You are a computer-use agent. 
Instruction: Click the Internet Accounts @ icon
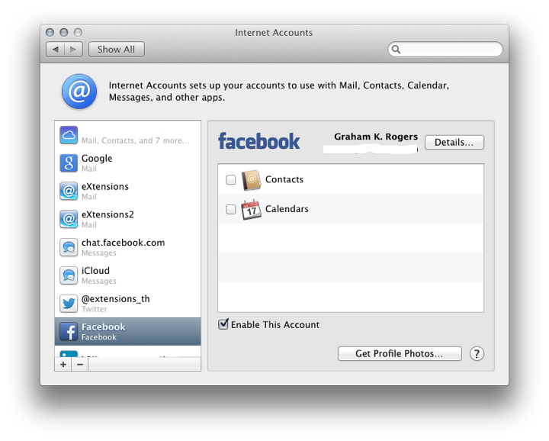(x=79, y=92)
